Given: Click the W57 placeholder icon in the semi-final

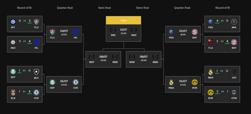Looking at the screenshot, I should pos(92,57).
